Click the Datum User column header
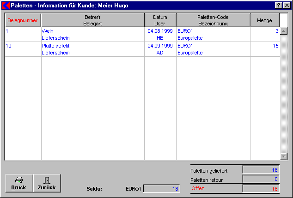 tap(160, 20)
